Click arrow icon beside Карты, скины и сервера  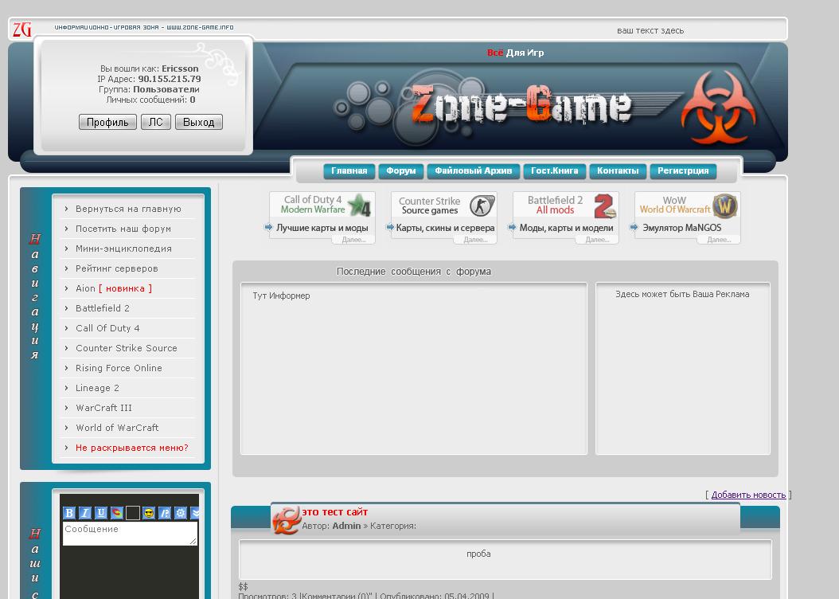(x=390, y=228)
